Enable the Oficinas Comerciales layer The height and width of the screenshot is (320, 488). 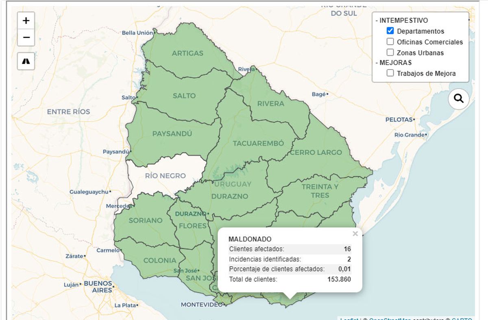pyautogui.click(x=390, y=41)
